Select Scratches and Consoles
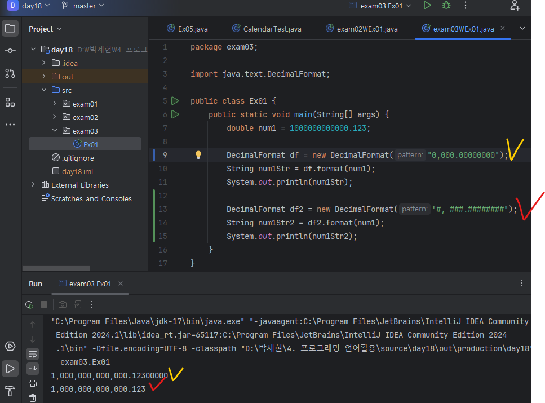The width and height of the screenshot is (545, 403). click(x=87, y=198)
